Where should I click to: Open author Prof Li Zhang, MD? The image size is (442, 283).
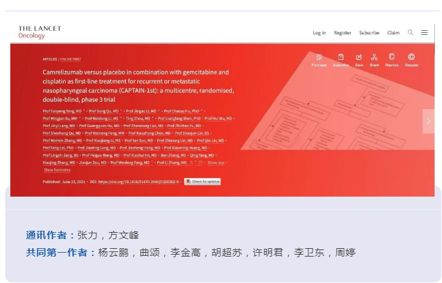(x=171, y=162)
